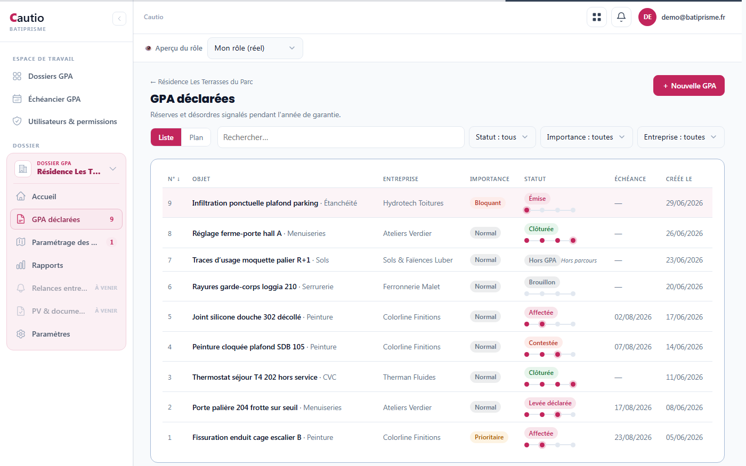Open notifications bell icon

[x=621, y=17]
